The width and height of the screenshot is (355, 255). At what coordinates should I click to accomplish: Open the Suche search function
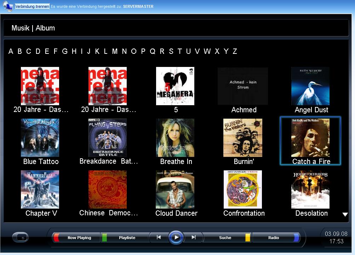point(225,238)
